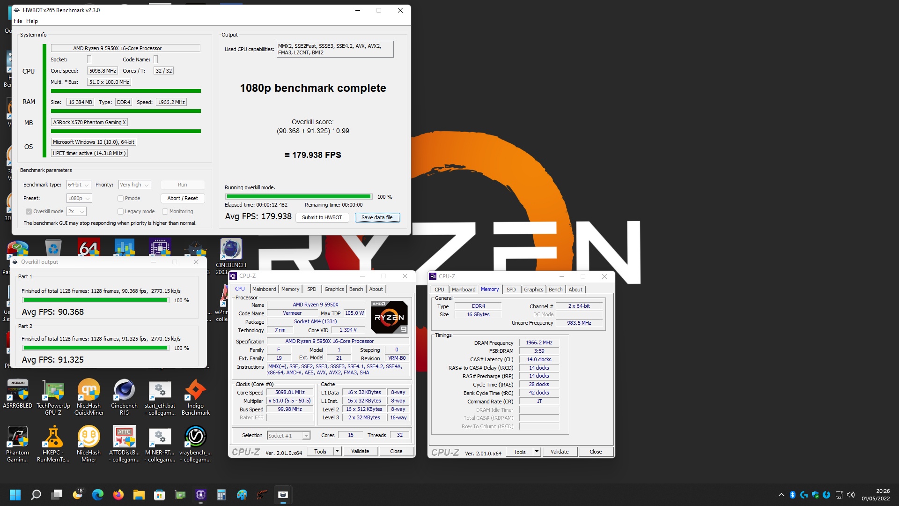Click Tools button in left CPU-Z window
Image resolution: width=899 pixels, height=506 pixels.
320,452
